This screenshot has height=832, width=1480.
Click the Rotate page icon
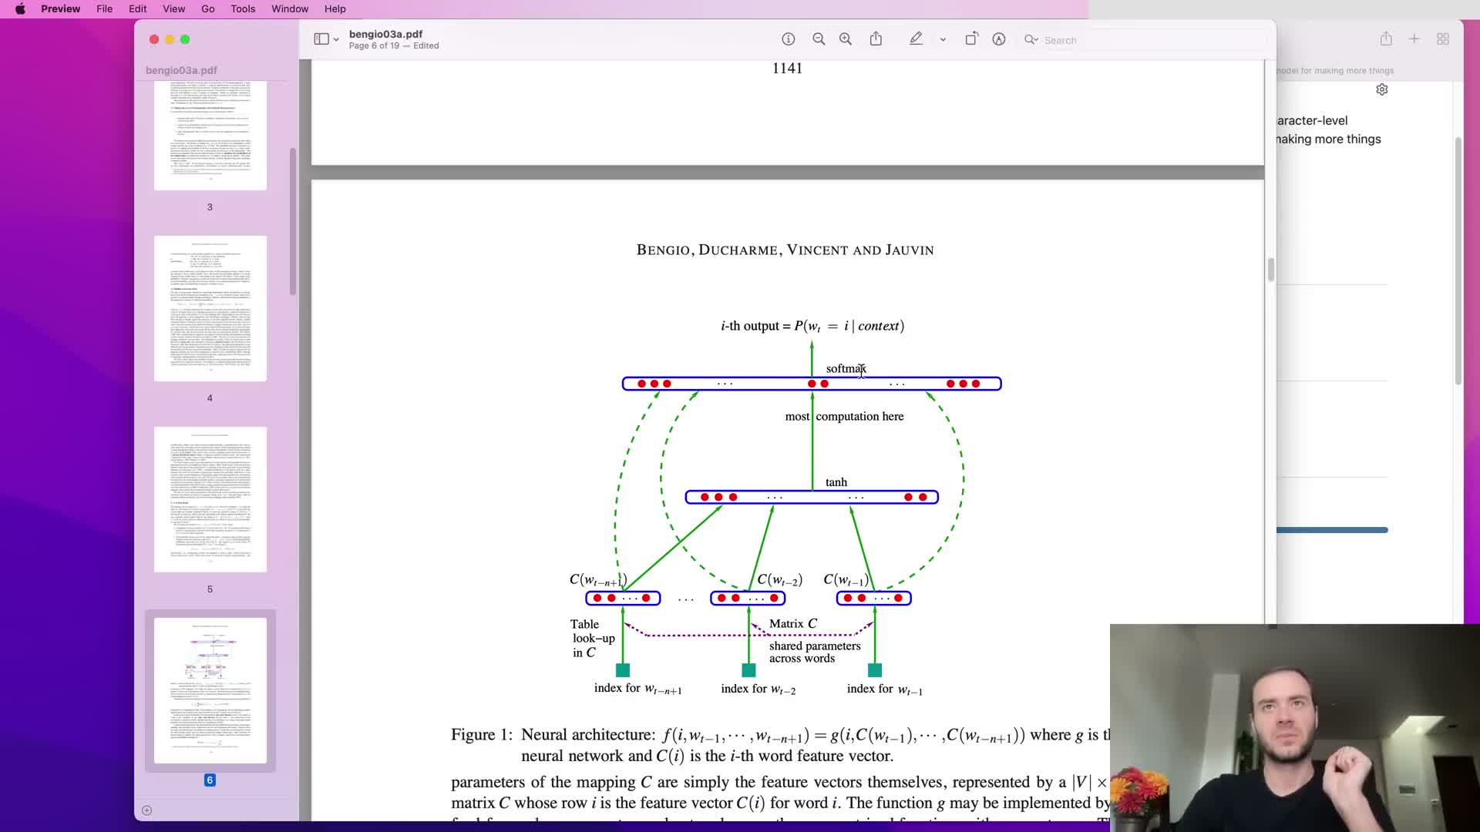971,39
